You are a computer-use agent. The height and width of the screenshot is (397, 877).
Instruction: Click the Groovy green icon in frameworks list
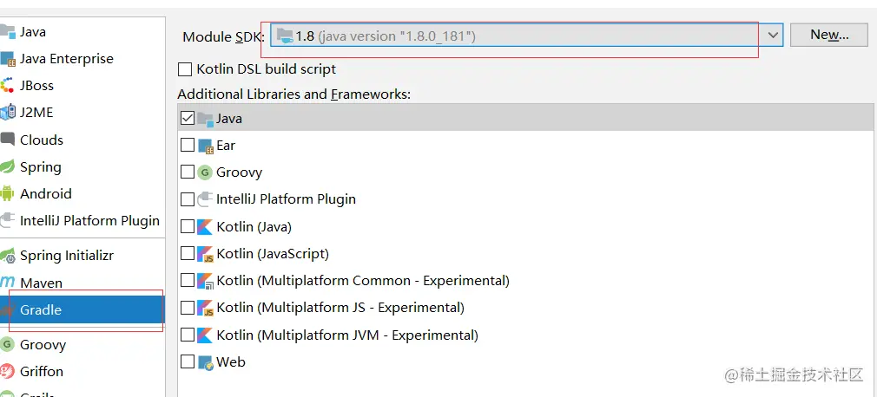[205, 172]
